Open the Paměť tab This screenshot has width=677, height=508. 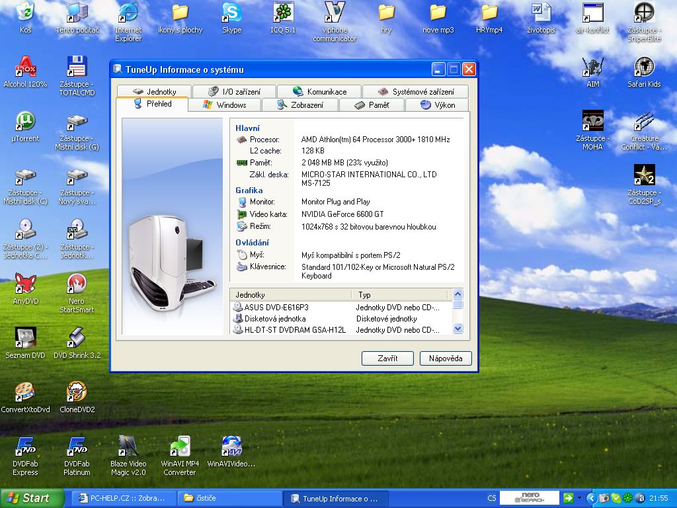[x=372, y=105]
